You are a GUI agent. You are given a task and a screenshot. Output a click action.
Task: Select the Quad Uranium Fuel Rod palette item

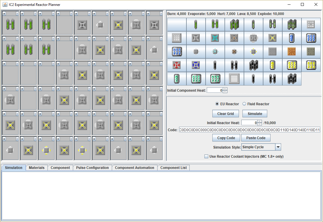tap(234, 24)
